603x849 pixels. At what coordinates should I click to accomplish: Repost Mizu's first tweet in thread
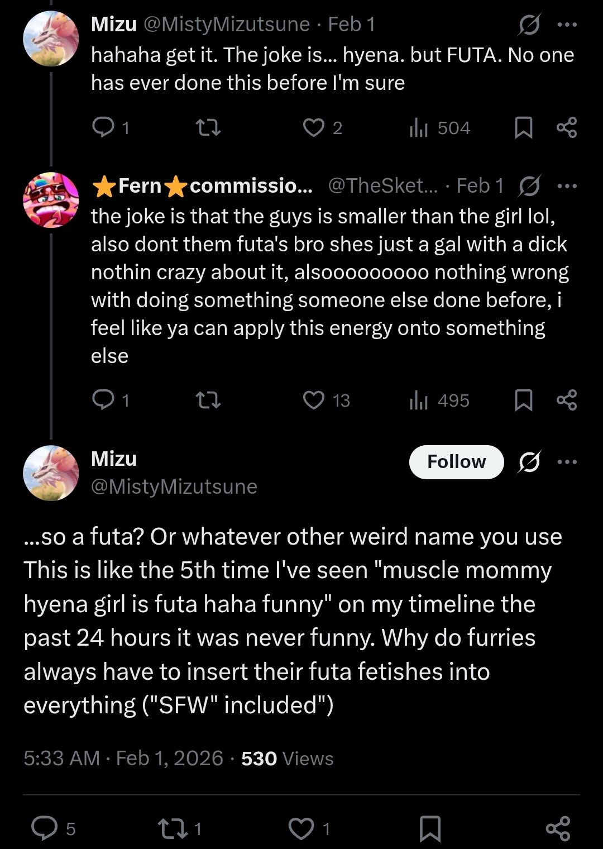pyautogui.click(x=209, y=128)
